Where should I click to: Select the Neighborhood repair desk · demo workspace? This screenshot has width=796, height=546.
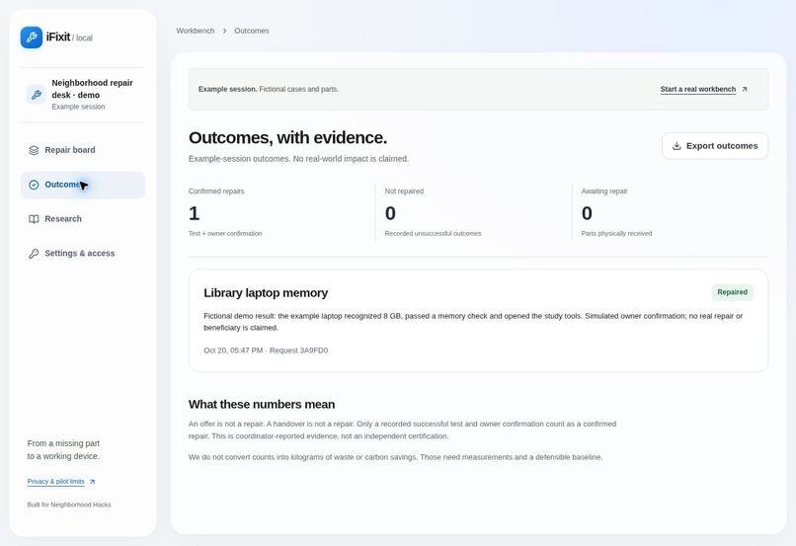point(83,95)
